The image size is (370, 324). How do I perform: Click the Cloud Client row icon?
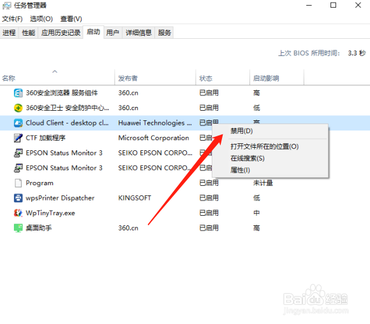point(18,123)
